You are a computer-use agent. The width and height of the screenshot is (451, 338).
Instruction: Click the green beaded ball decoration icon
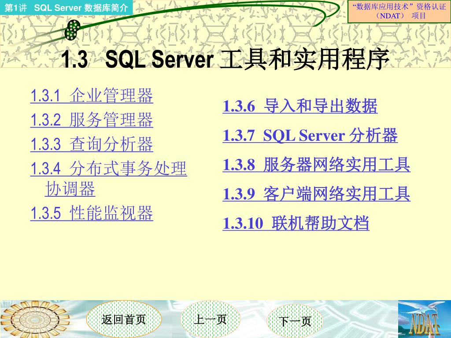point(72,30)
